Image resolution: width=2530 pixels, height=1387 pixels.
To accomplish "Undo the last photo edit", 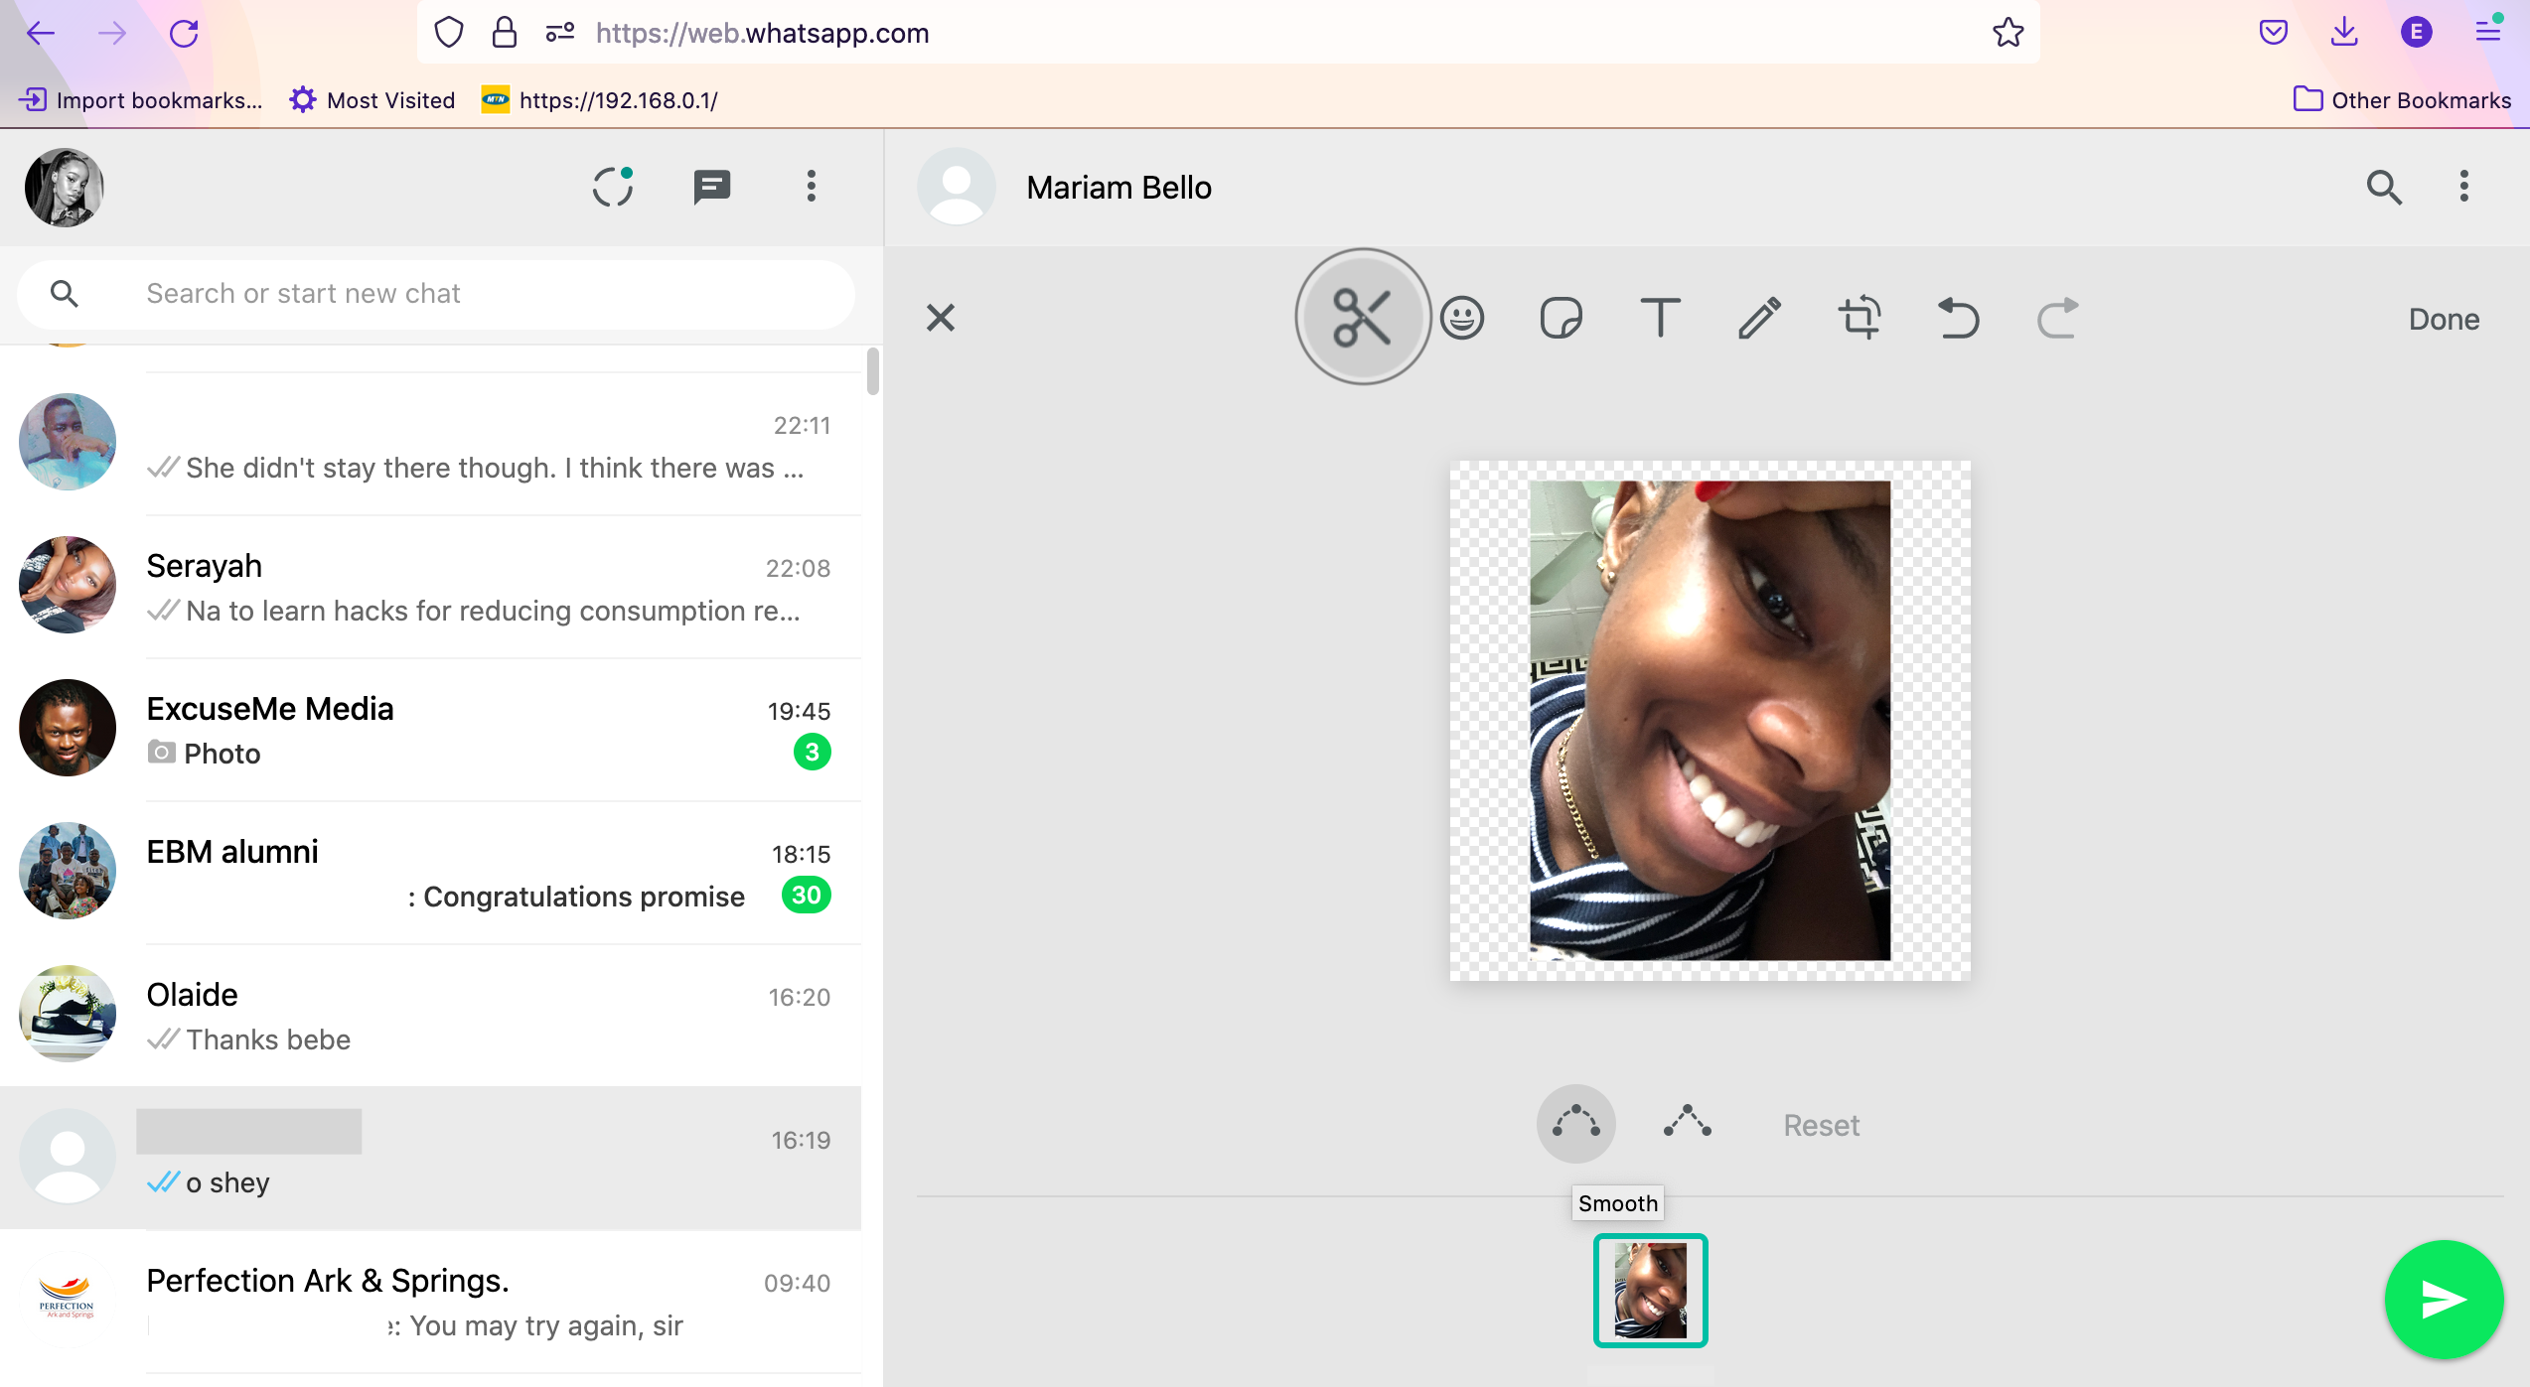I will click(1958, 317).
